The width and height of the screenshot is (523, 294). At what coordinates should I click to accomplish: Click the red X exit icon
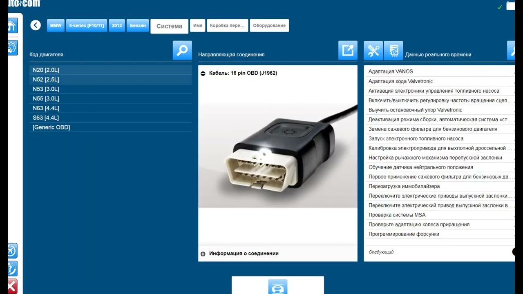[12, 286]
